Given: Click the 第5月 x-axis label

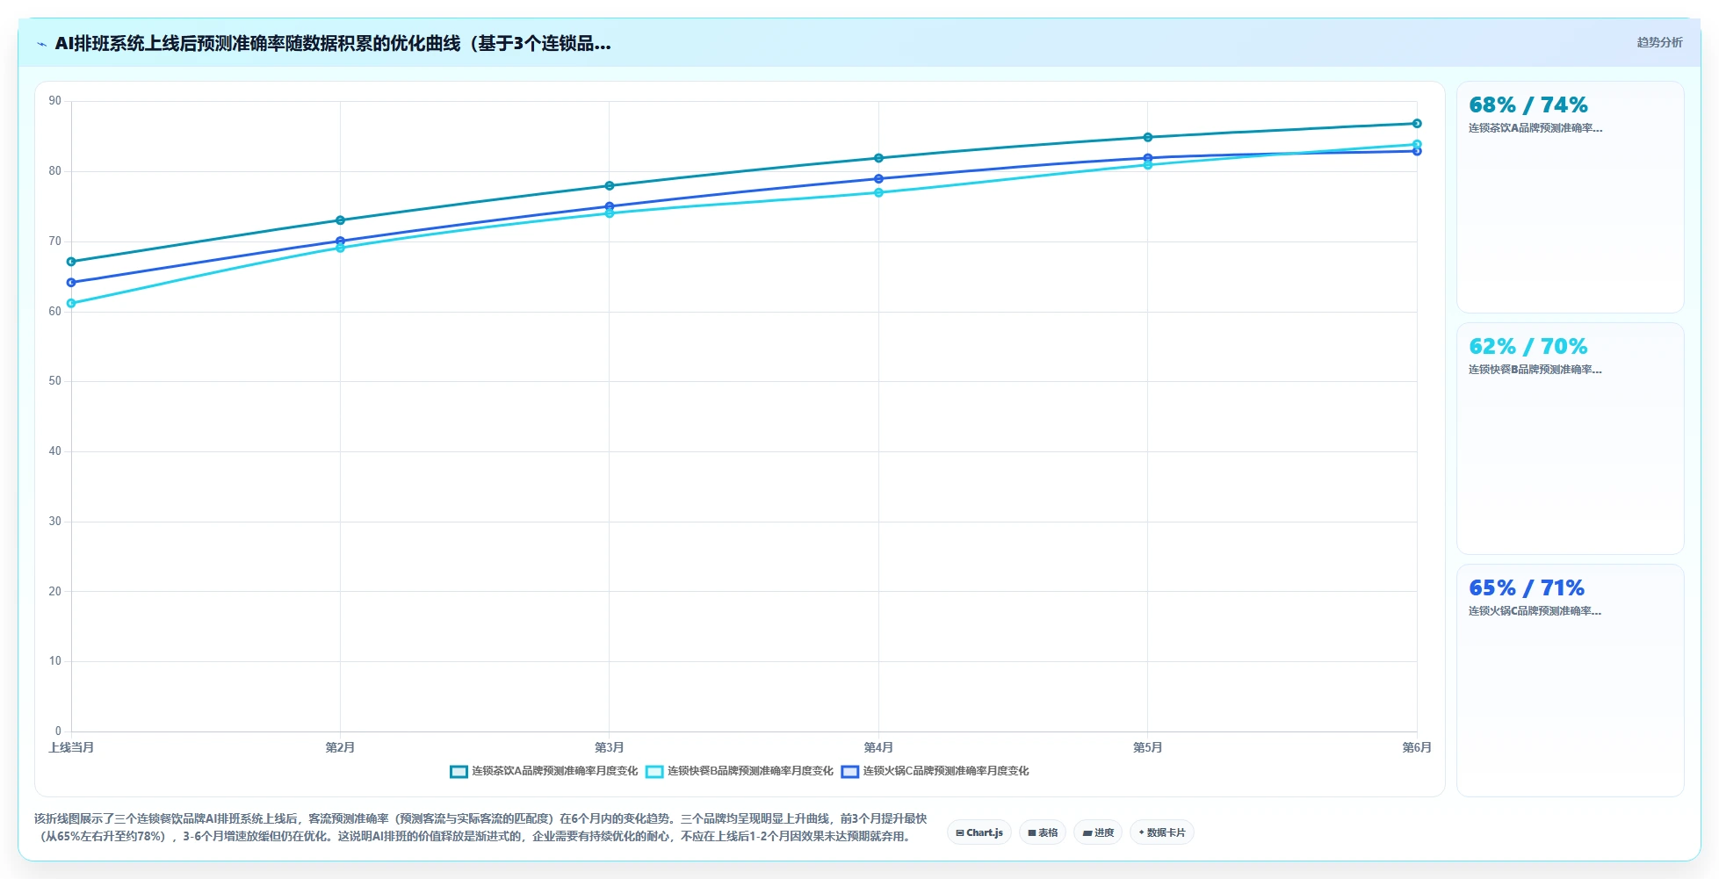Looking at the screenshot, I should [1148, 748].
